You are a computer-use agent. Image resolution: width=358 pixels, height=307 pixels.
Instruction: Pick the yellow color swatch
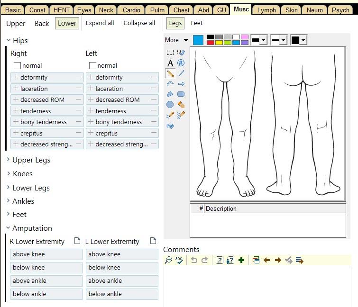[x=219, y=43]
